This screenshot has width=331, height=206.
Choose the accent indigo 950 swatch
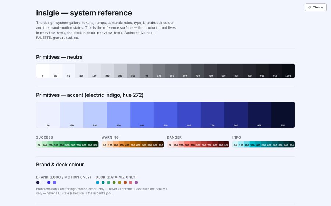(x=283, y=115)
